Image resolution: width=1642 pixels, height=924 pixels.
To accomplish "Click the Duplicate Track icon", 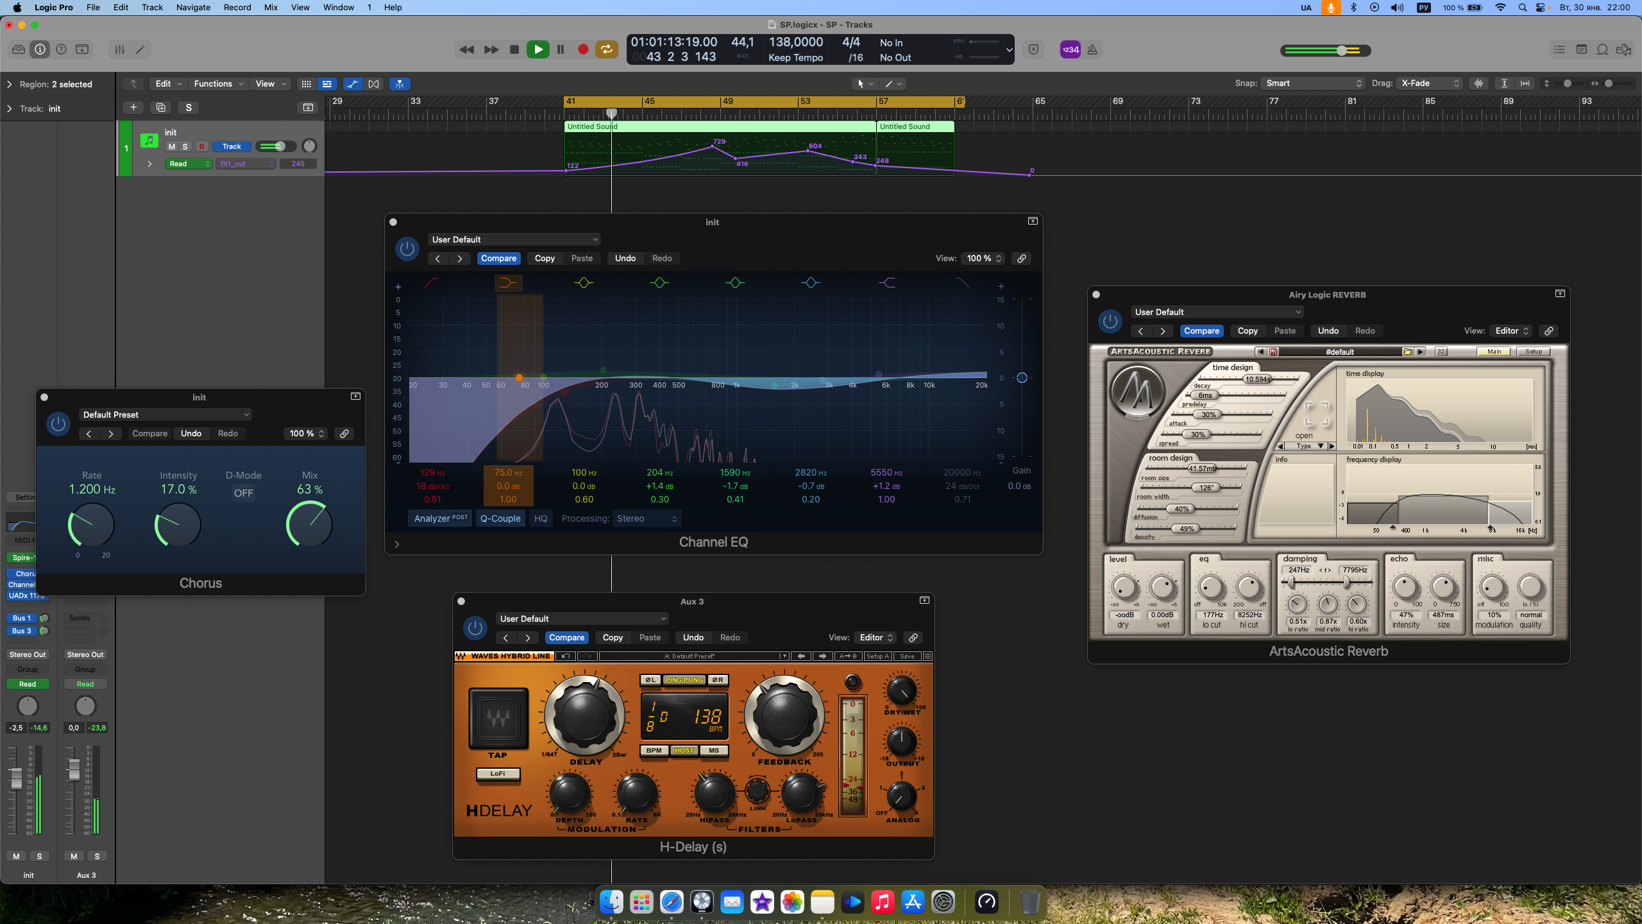I will [161, 107].
